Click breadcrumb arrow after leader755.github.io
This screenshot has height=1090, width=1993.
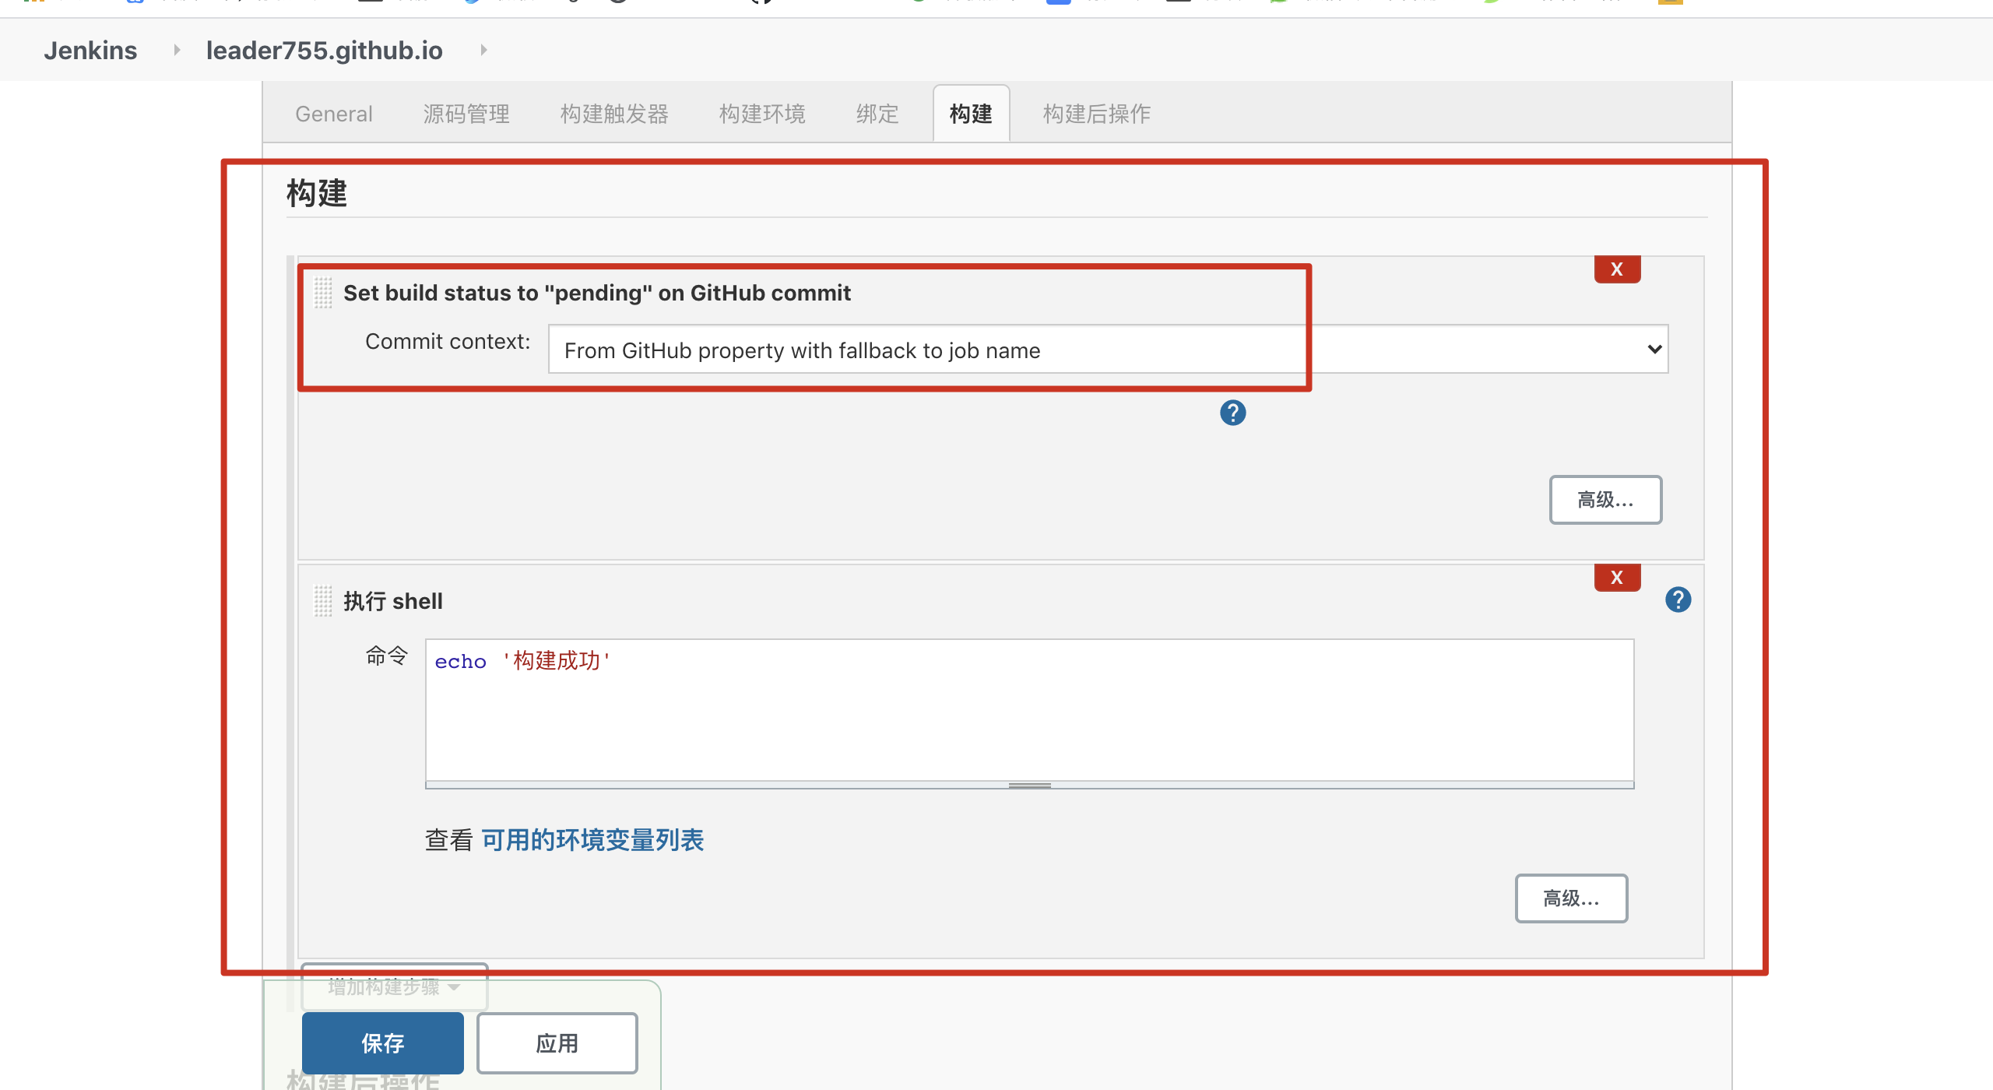point(483,50)
